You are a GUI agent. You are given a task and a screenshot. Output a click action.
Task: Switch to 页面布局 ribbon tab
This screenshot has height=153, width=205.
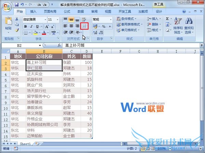50,12
